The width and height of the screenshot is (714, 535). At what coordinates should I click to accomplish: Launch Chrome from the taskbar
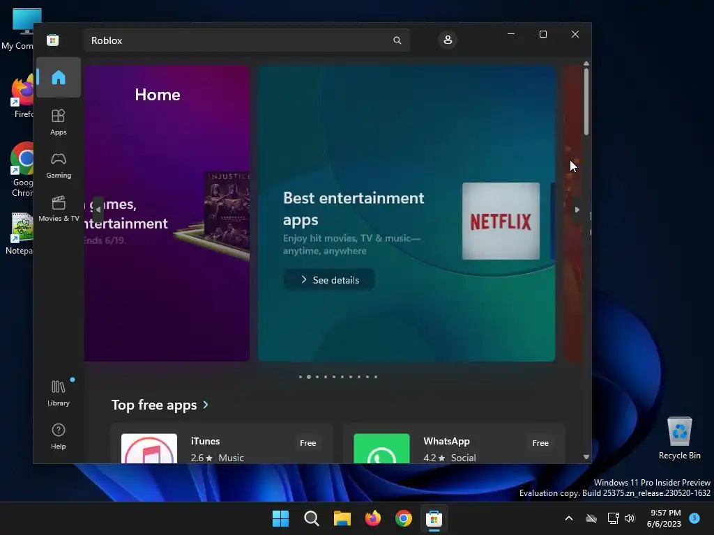[x=404, y=518]
